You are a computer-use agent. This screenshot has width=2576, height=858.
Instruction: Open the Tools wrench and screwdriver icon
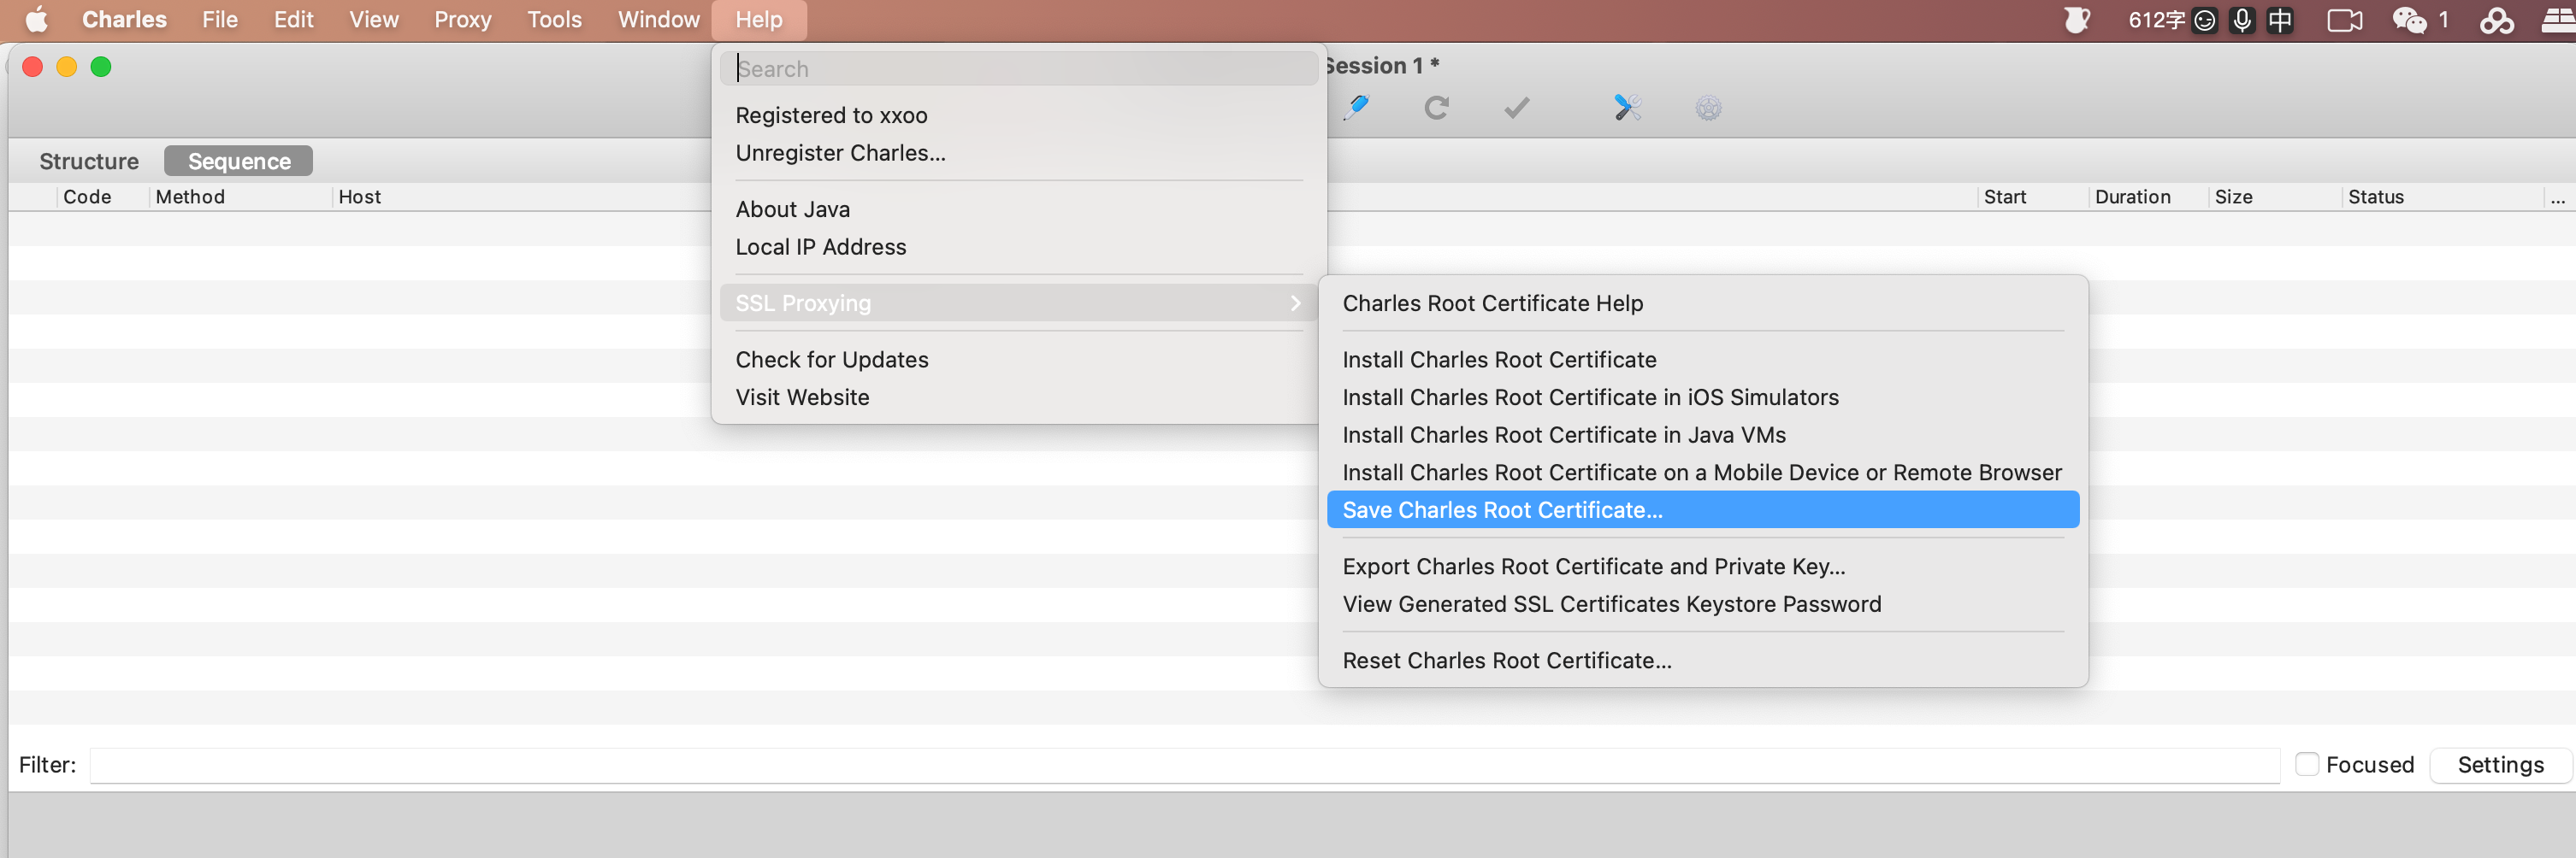1627,108
